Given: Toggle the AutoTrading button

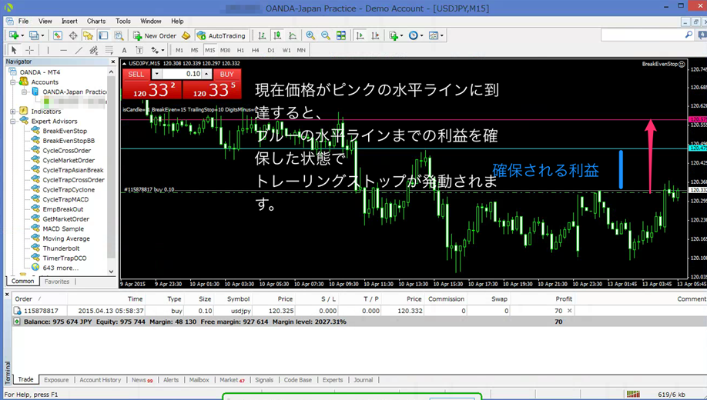Looking at the screenshot, I should pos(221,35).
